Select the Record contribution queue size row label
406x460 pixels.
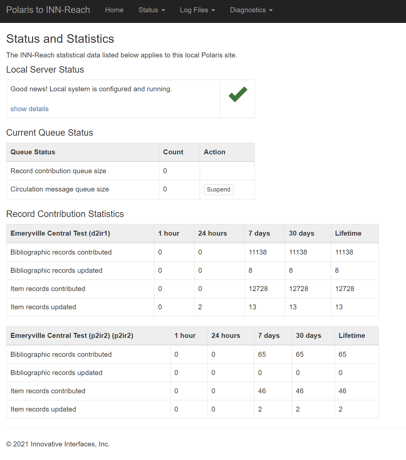click(58, 171)
